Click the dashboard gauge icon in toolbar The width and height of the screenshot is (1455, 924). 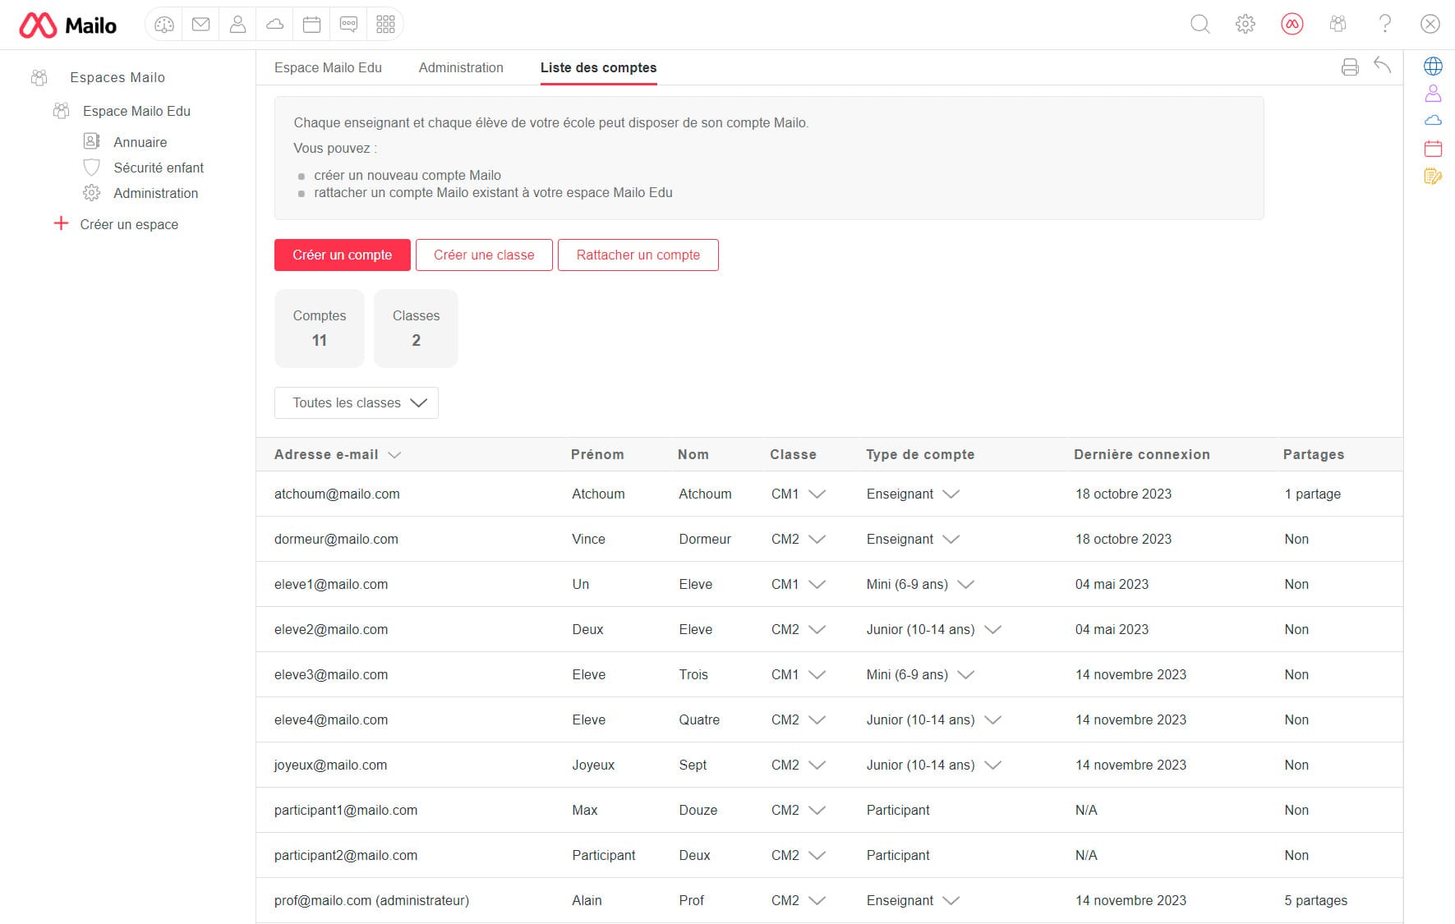(x=164, y=25)
